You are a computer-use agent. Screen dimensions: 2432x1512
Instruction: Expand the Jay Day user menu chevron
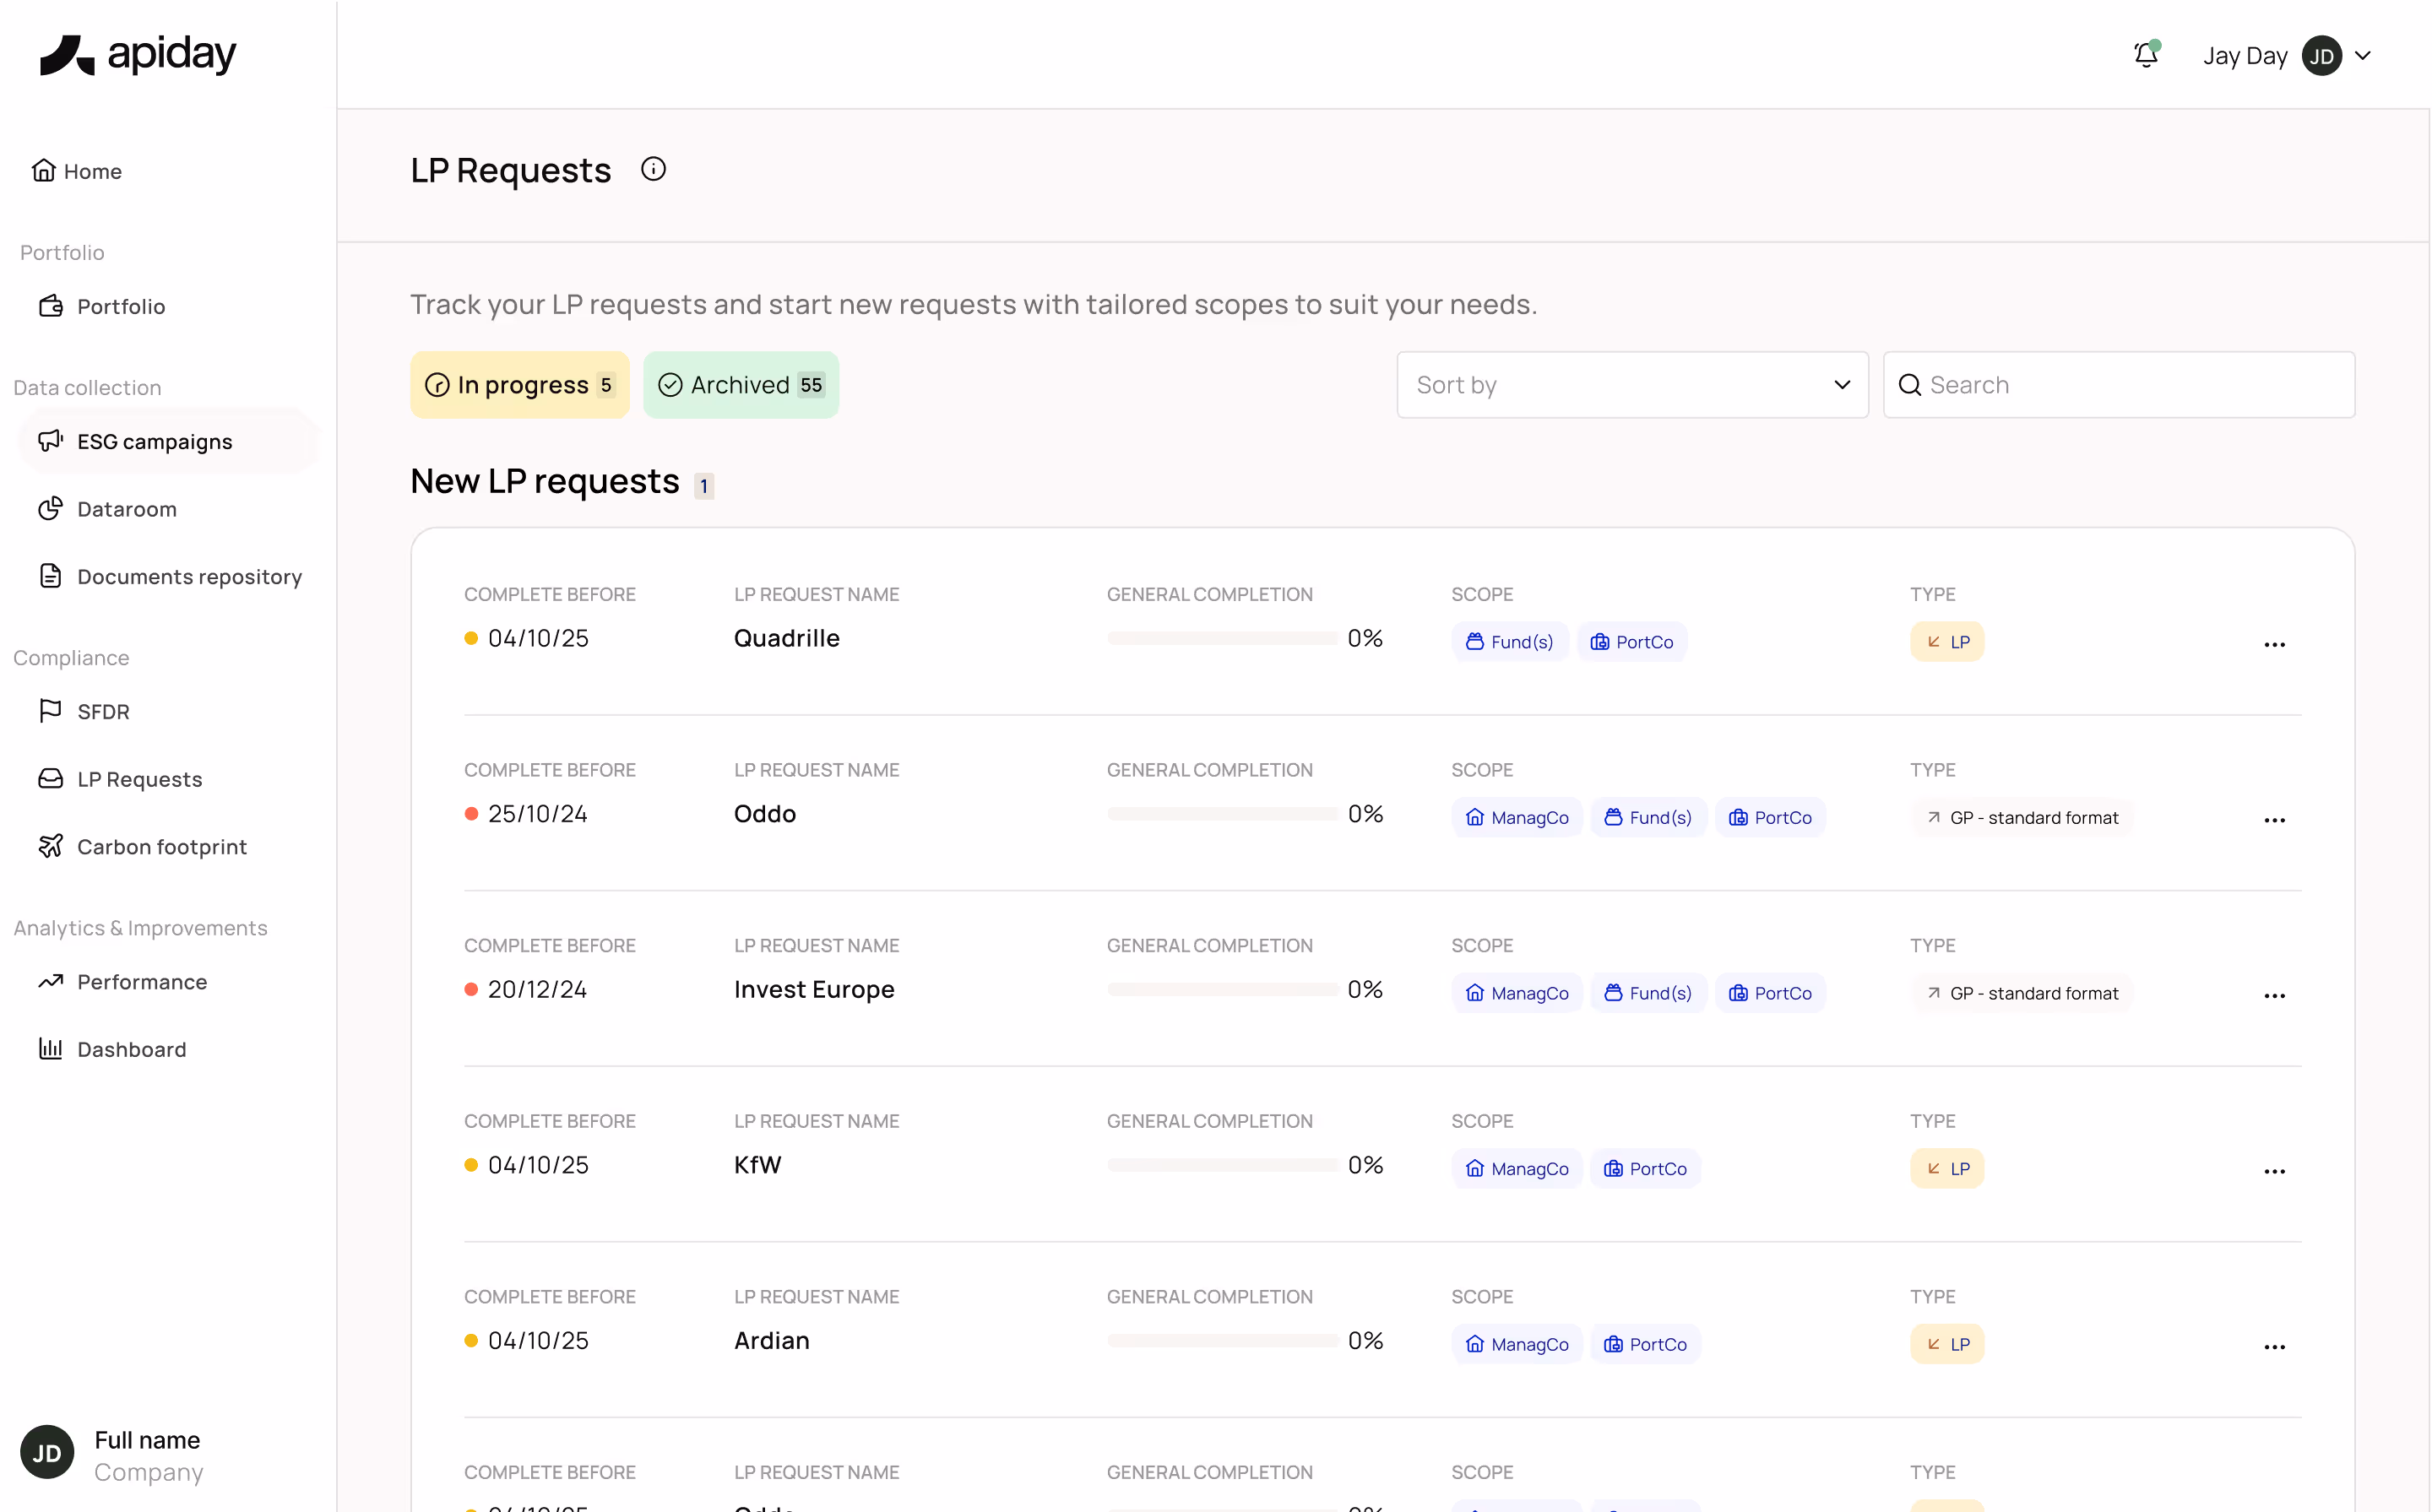pos(2363,56)
